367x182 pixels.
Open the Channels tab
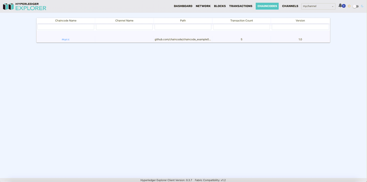pyautogui.click(x=290, y=6)
